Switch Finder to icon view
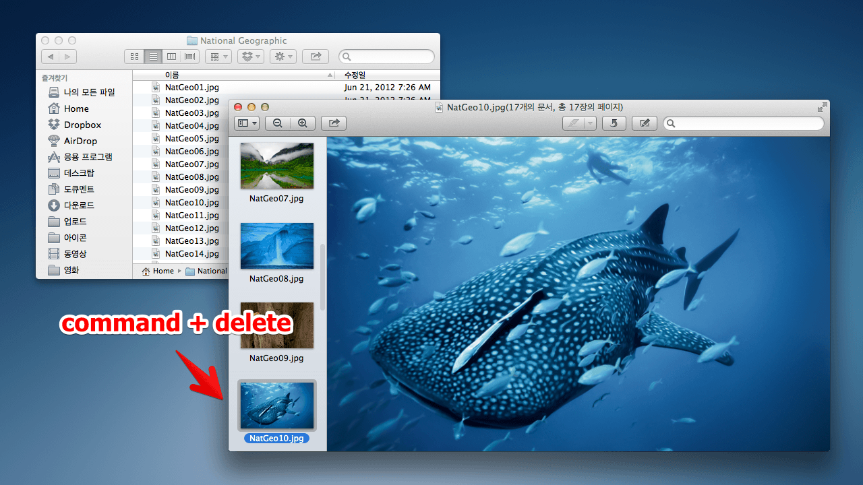863x485 pixels. pos(134,57)
